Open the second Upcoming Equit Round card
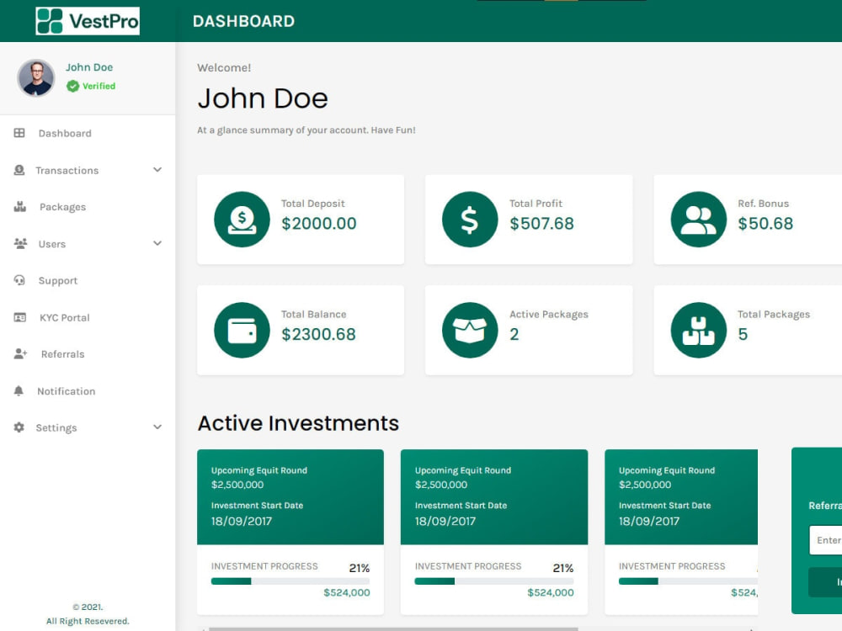 click(494, 532)
